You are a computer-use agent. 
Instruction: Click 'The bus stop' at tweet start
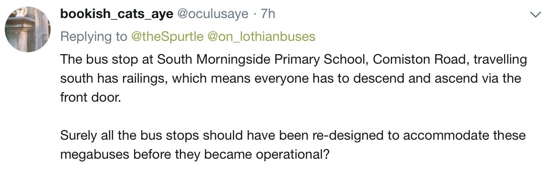pyautogui.click(x=99, y=59)
